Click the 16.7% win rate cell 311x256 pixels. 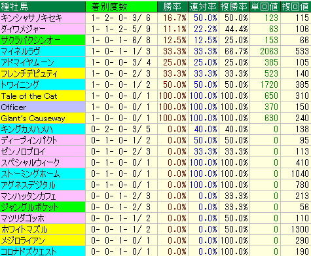click(x=173, y=18)
